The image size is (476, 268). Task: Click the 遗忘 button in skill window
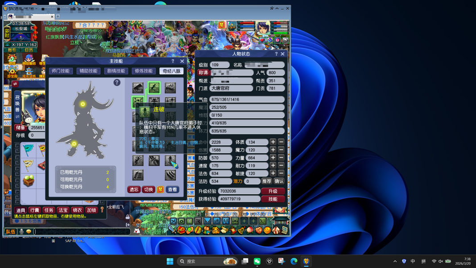(x=134, y=189)
